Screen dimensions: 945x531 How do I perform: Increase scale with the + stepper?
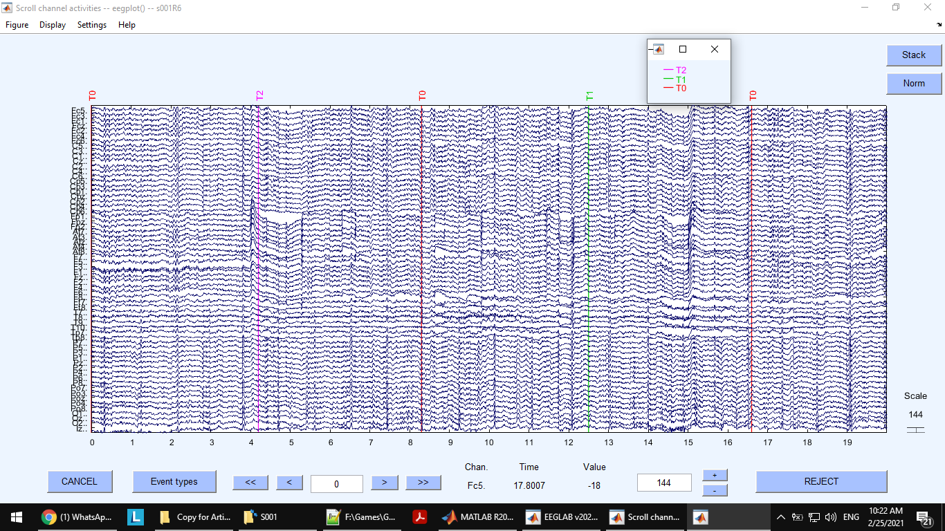coord(715,474)
